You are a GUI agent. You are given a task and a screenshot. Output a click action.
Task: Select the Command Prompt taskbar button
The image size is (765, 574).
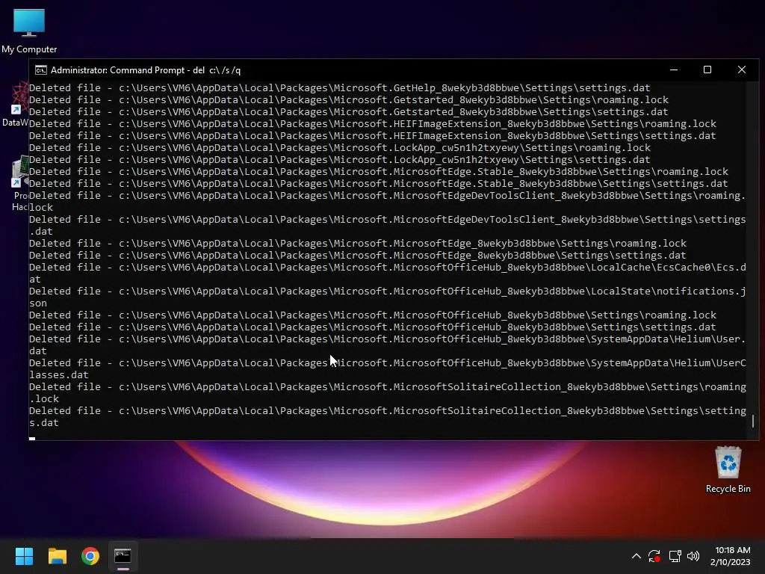click(123, 556)
